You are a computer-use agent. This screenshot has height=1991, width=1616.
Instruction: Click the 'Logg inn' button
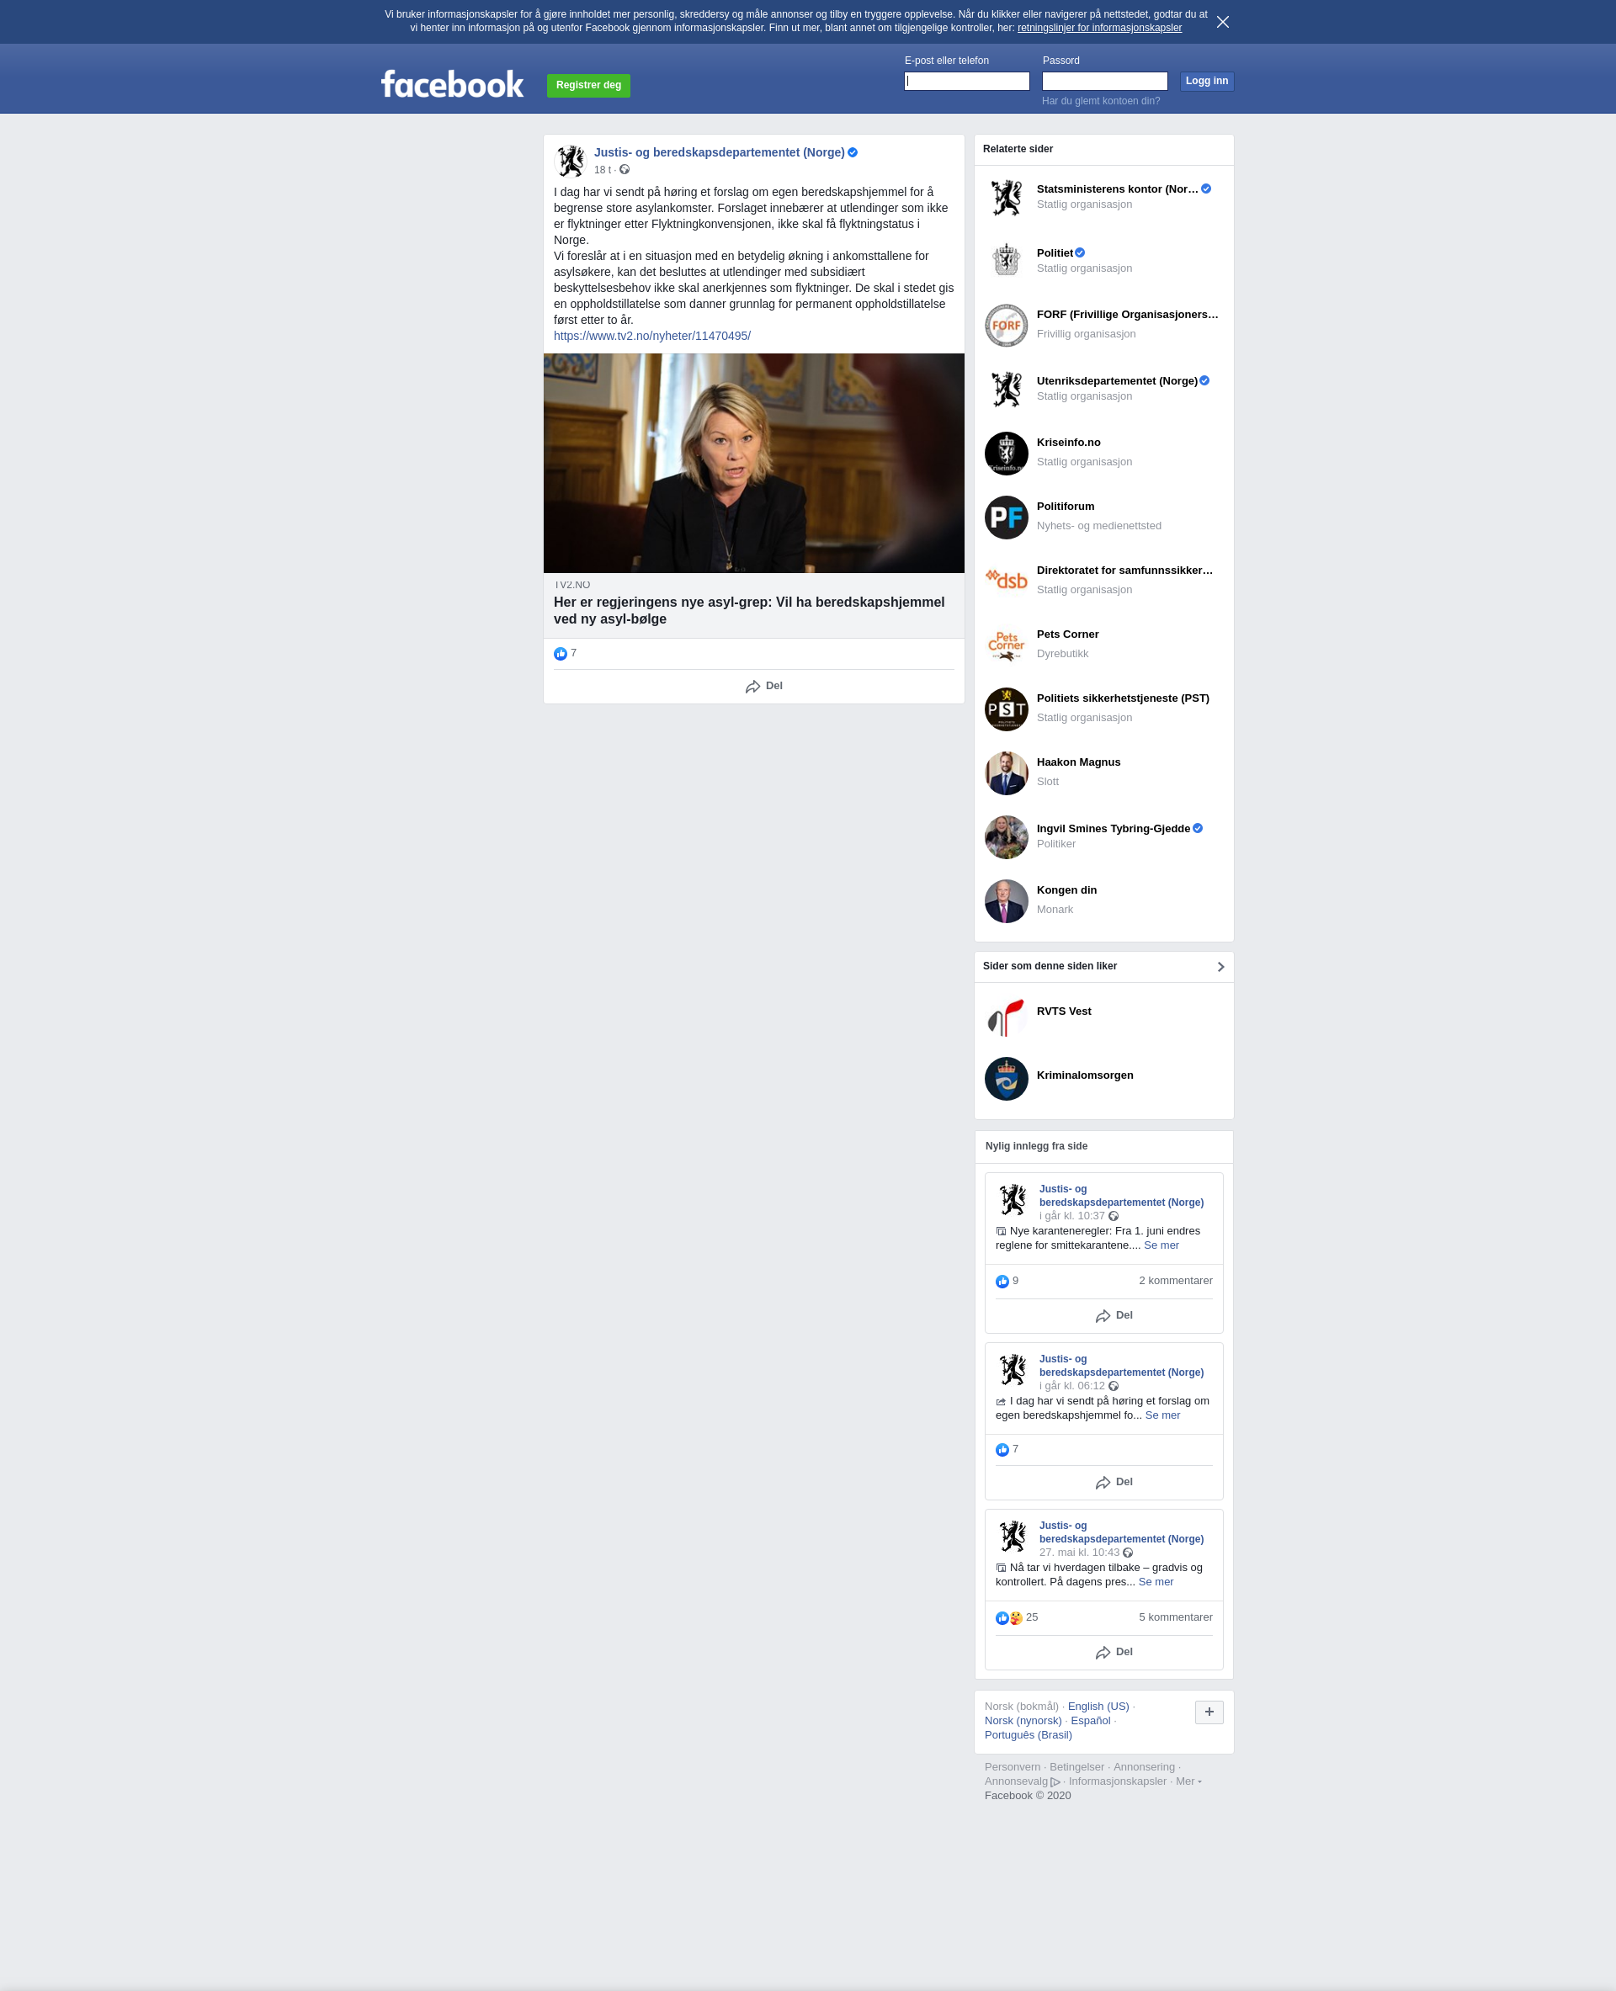coord(1206,81)
